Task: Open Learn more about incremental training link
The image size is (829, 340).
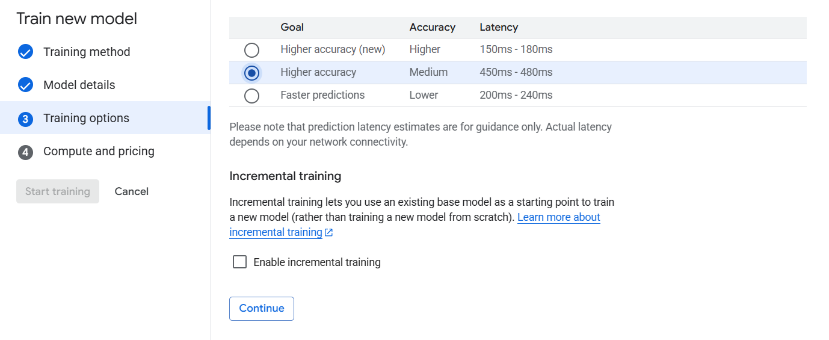Action: point(415,224)
